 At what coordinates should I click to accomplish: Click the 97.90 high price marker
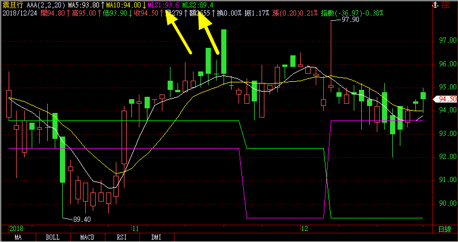click(350, 20)
